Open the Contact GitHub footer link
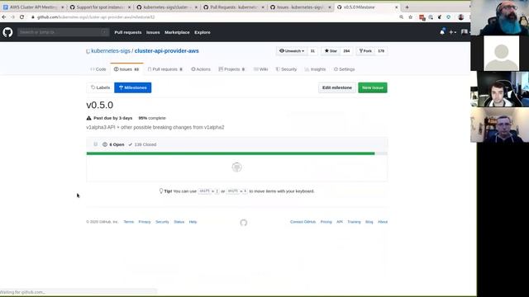529x297 pixels. tap(303, 222)
